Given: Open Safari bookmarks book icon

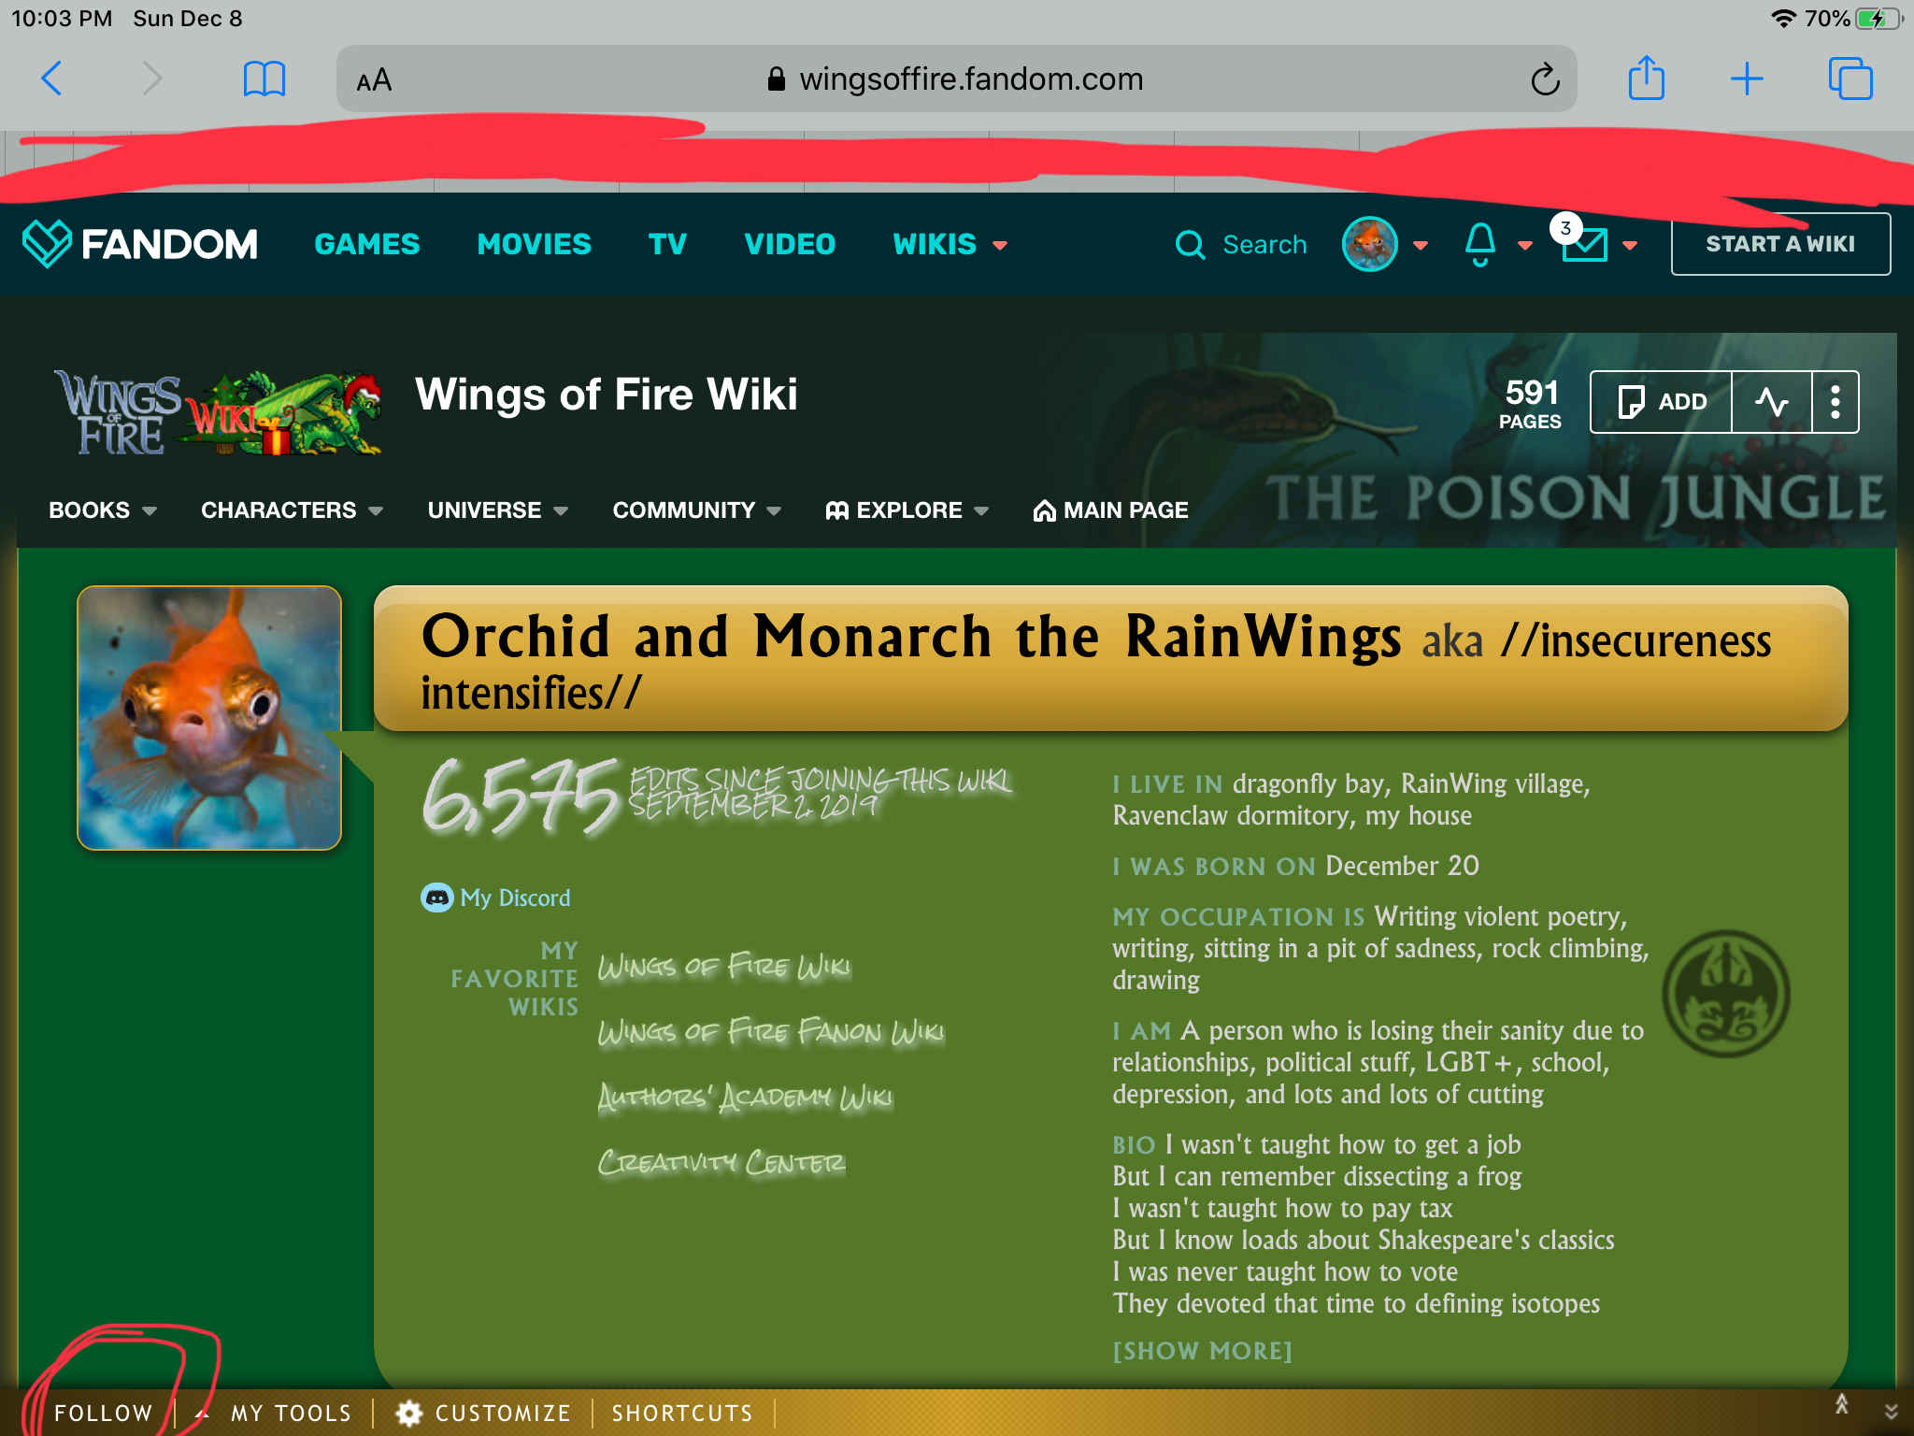Looking at the screenshot, I should click(264, 79).
